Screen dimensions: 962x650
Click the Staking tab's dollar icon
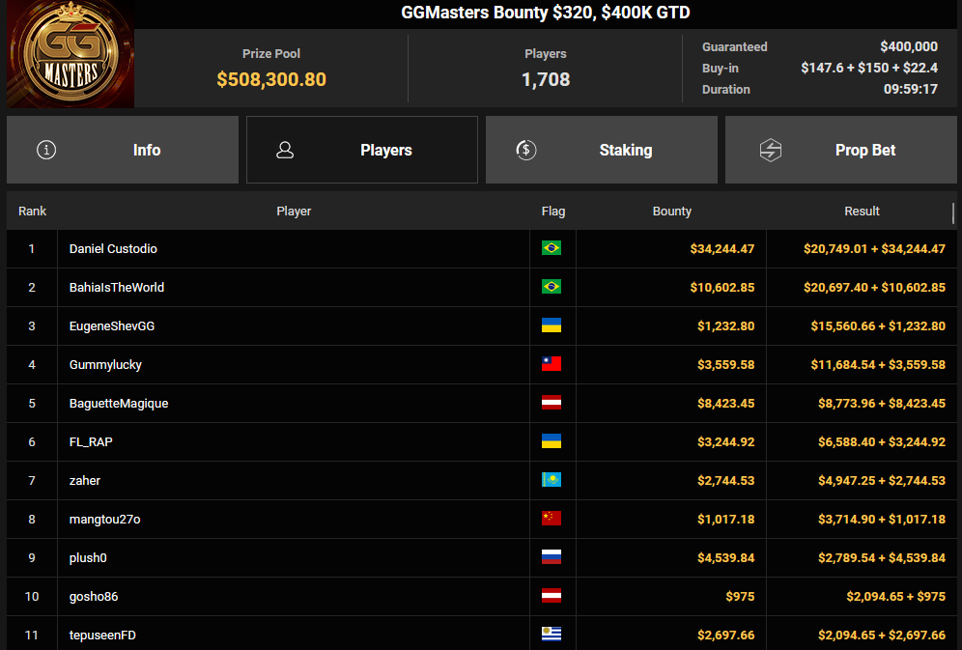(525, 150)
